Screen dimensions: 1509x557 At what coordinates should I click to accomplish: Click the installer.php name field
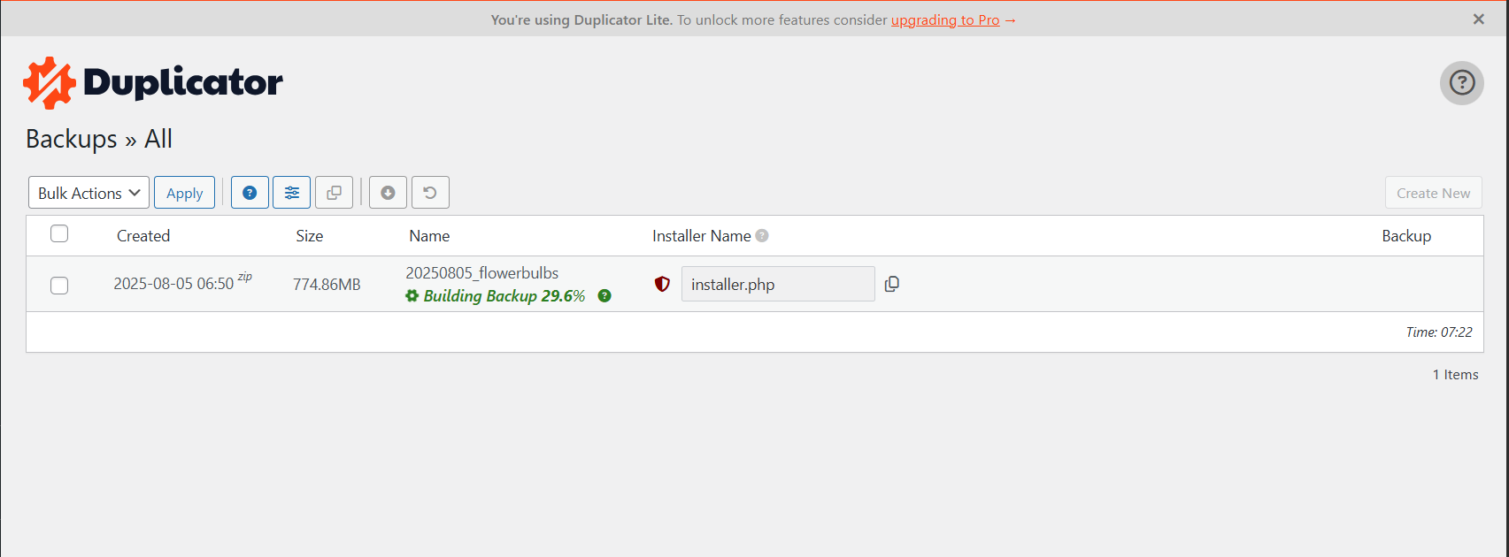[778, 284]
